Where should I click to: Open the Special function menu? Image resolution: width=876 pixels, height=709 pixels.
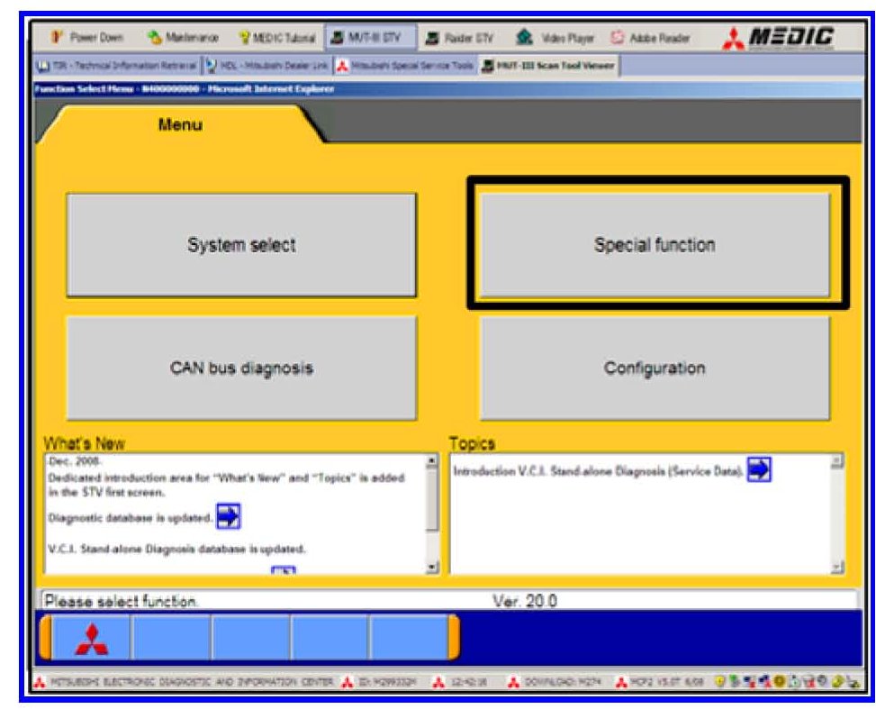click(x=655, y=245)
